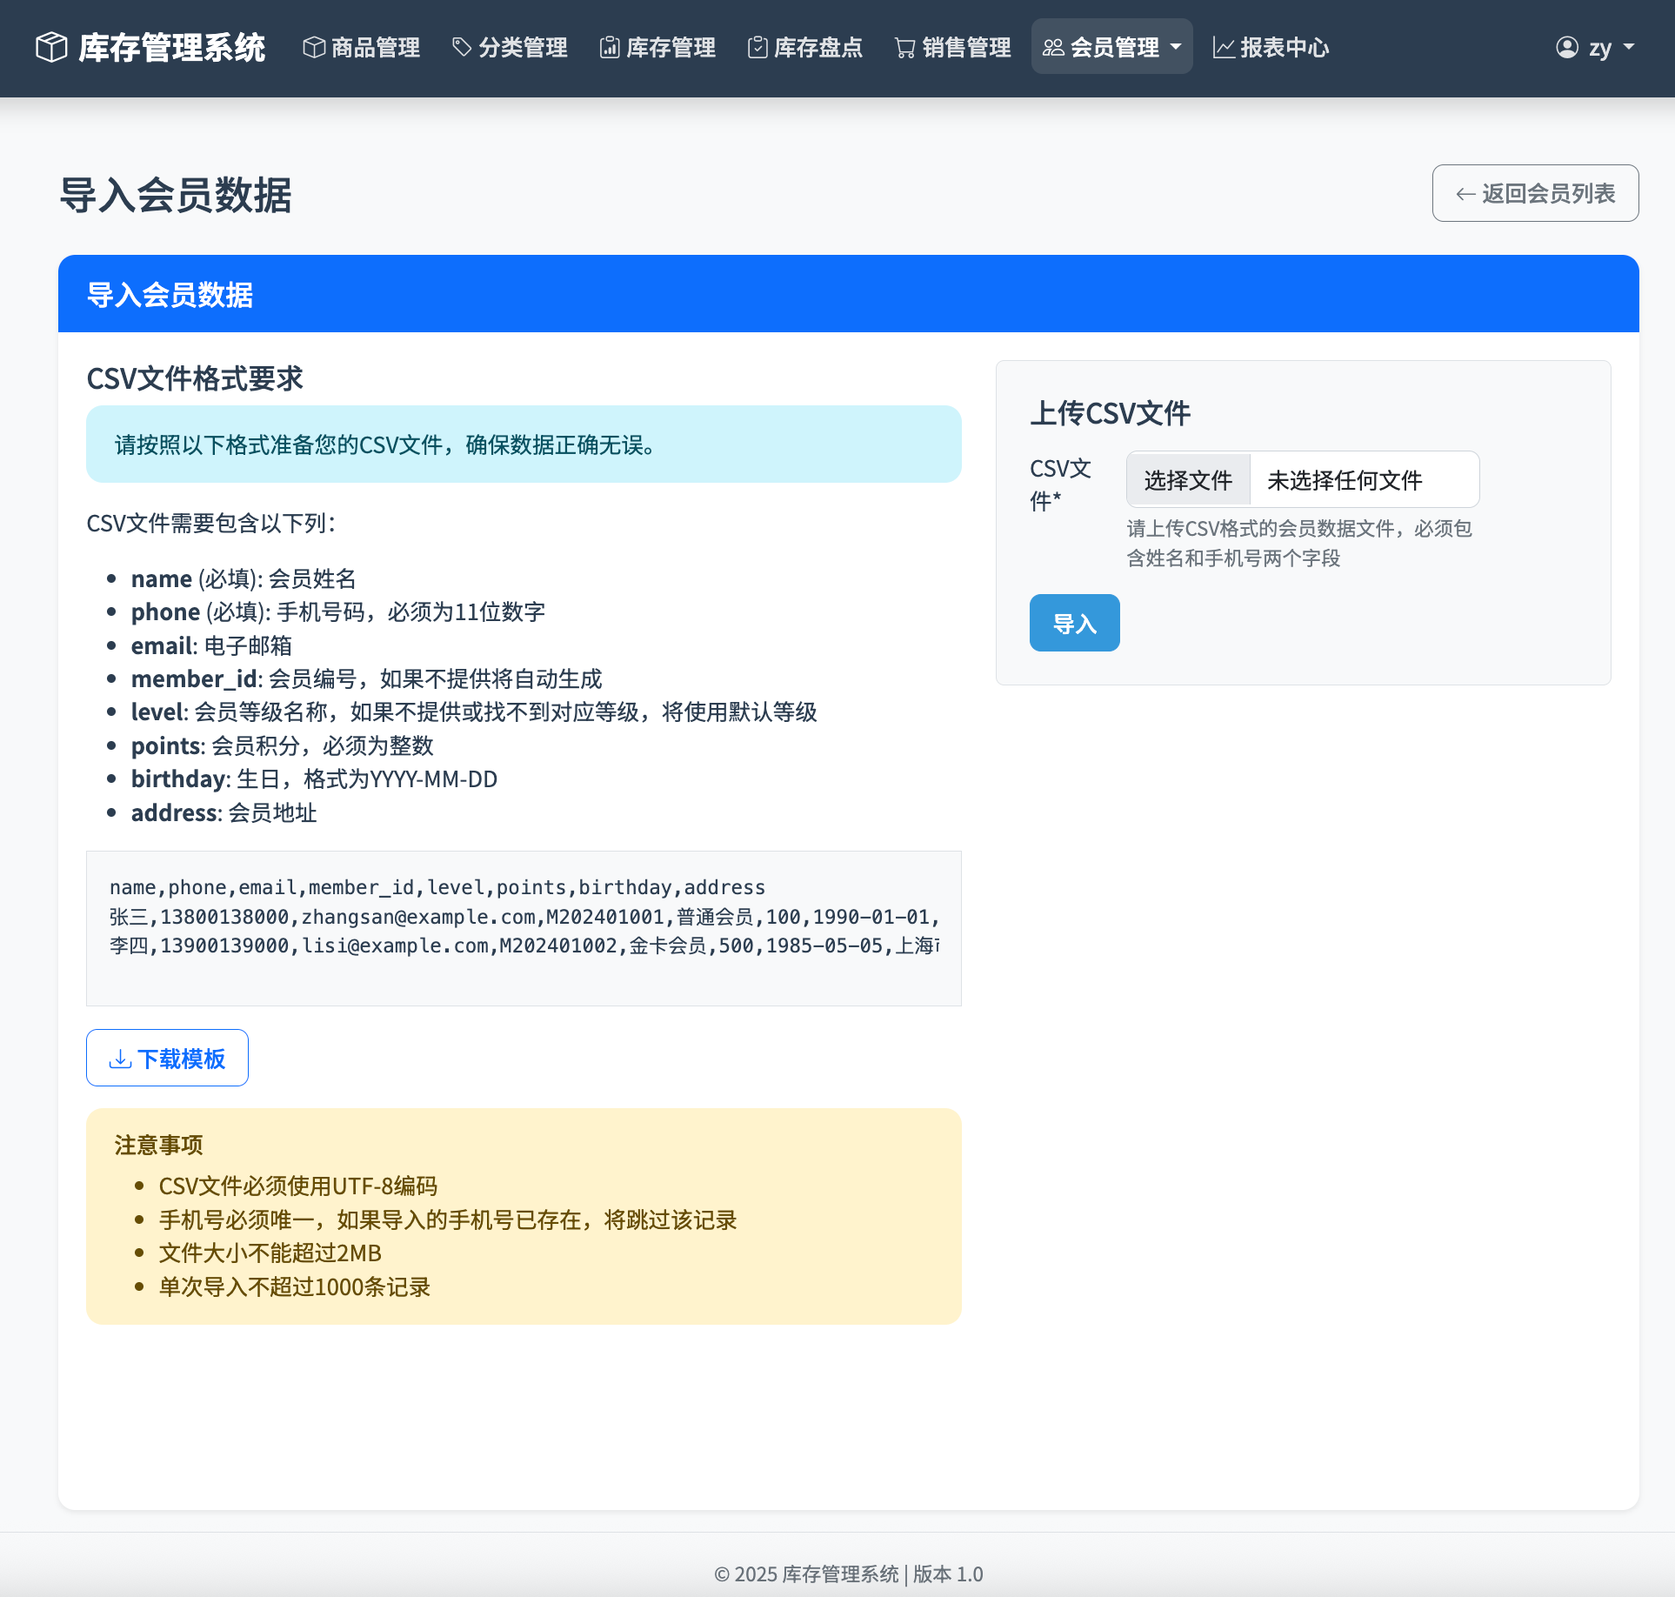
Task: Click the 分类管理 tag icon
Action: pyautogui.click(x=462, y=47)
